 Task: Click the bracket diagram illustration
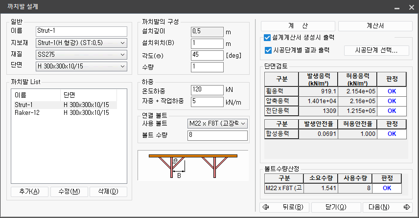click(193, 167)
